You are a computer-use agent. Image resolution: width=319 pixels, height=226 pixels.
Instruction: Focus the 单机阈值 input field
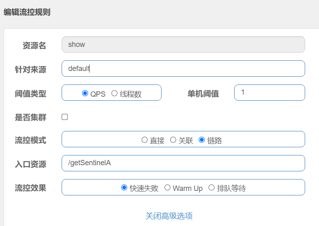pos(269,93)
